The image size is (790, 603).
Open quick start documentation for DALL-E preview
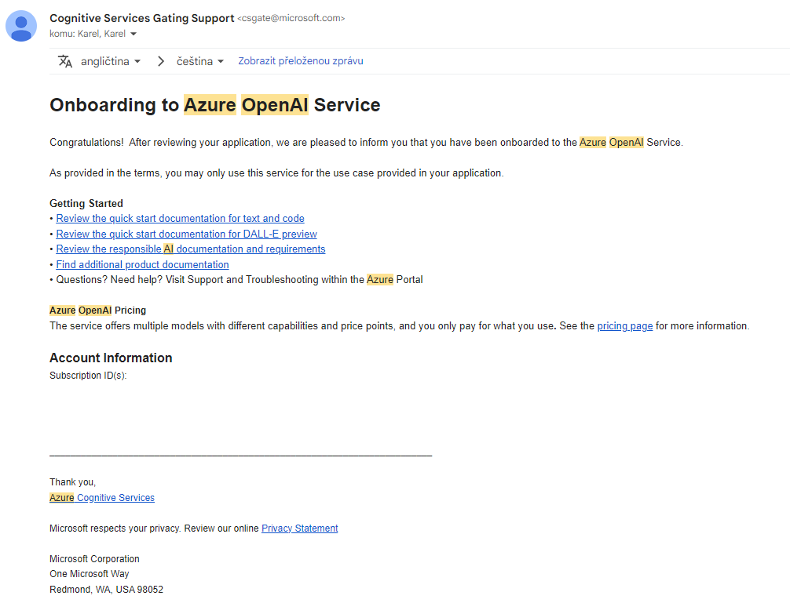pos(186,234)
